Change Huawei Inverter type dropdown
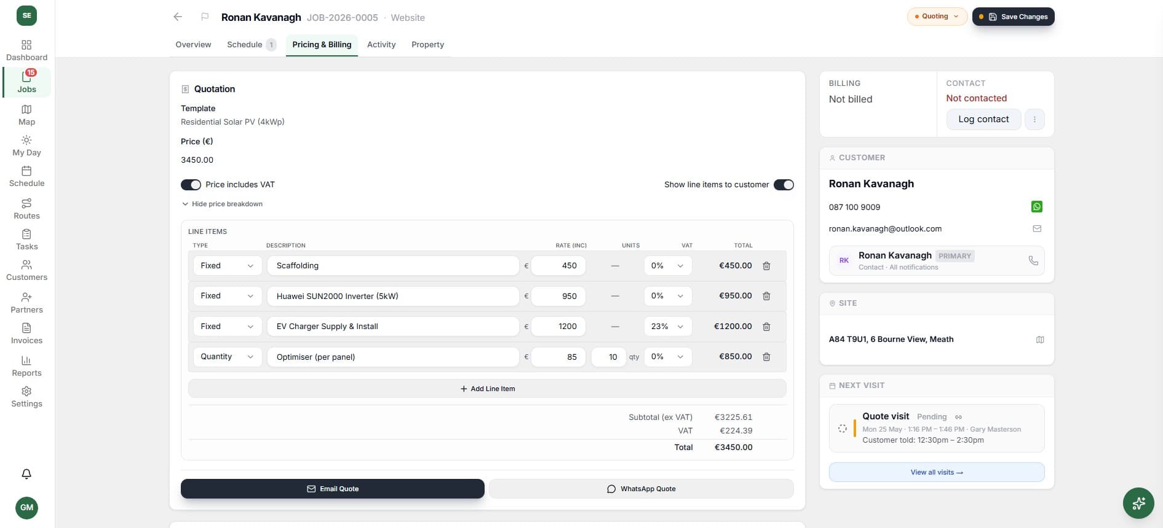 coord(228,296)
